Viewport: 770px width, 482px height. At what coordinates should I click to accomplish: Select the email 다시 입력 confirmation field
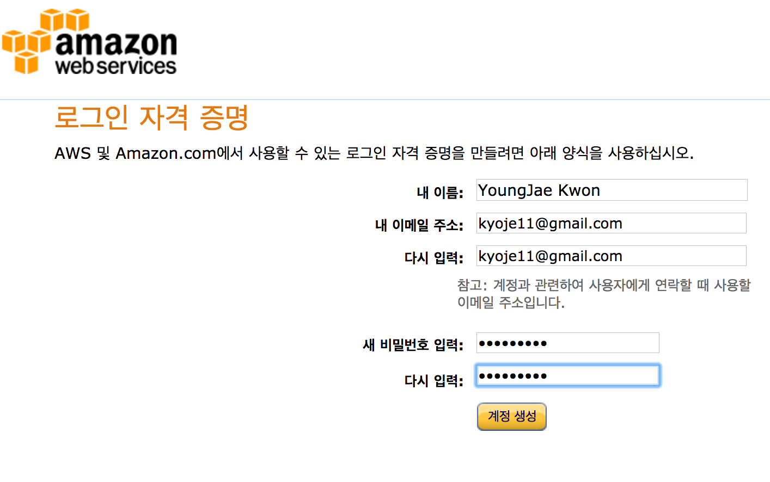point(611,256)
